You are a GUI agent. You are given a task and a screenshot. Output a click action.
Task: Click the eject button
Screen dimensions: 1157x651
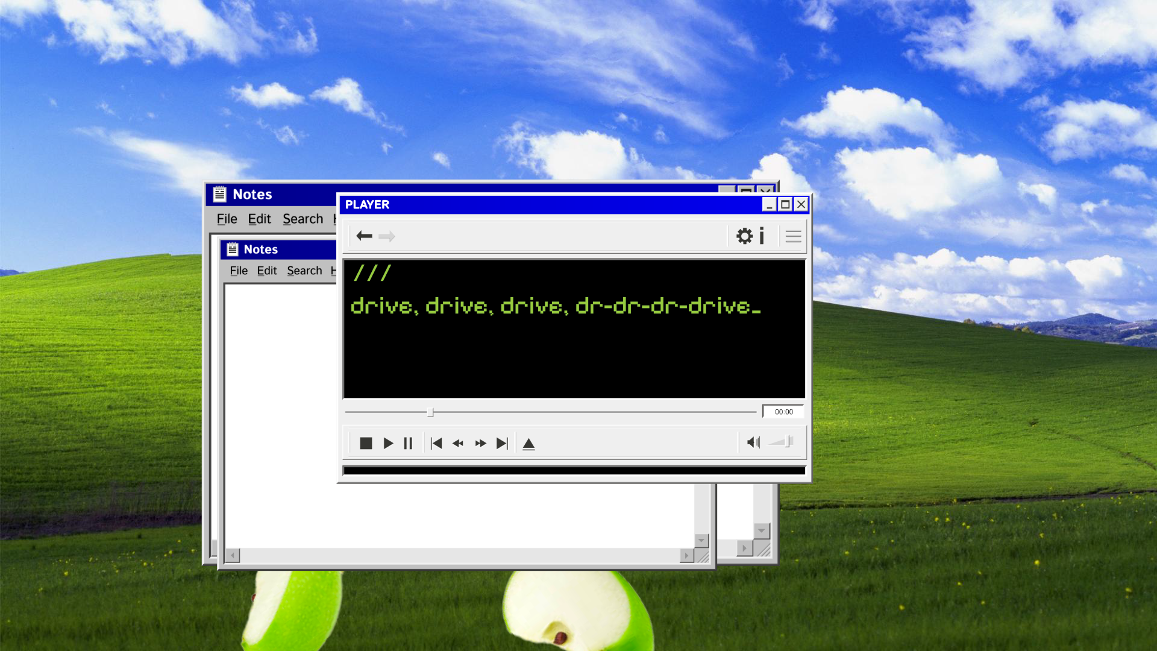[x=528, y=444]
